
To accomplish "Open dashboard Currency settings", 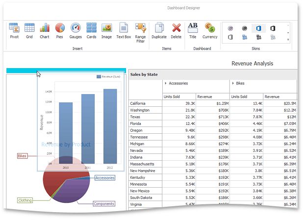I will pos(210,30).
